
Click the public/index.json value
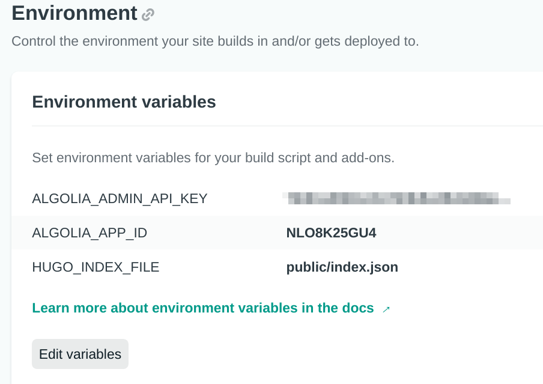pyautogui.click(x=342, y=267)
